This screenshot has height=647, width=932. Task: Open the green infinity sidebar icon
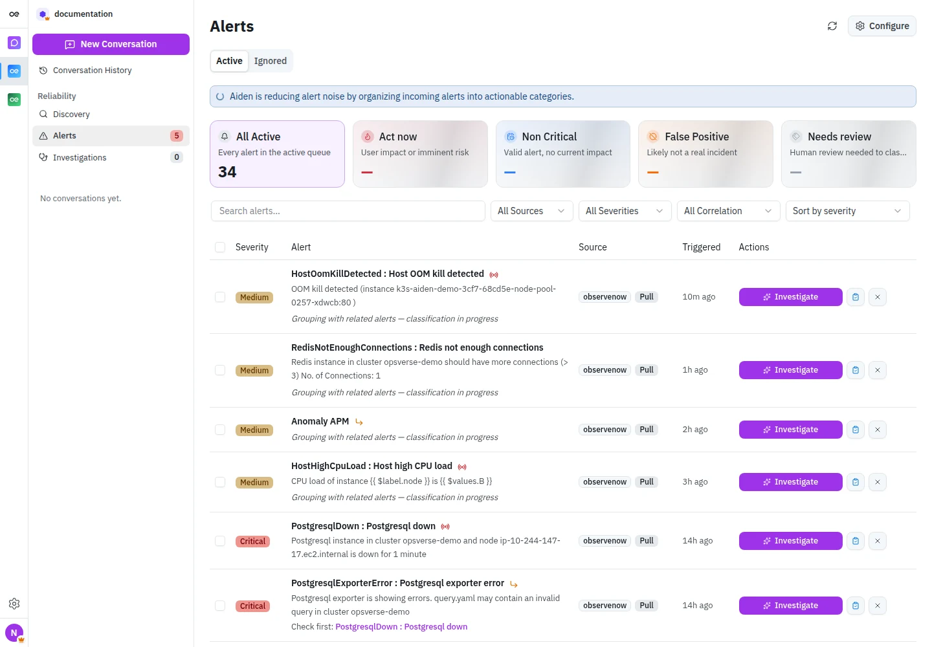14,100
